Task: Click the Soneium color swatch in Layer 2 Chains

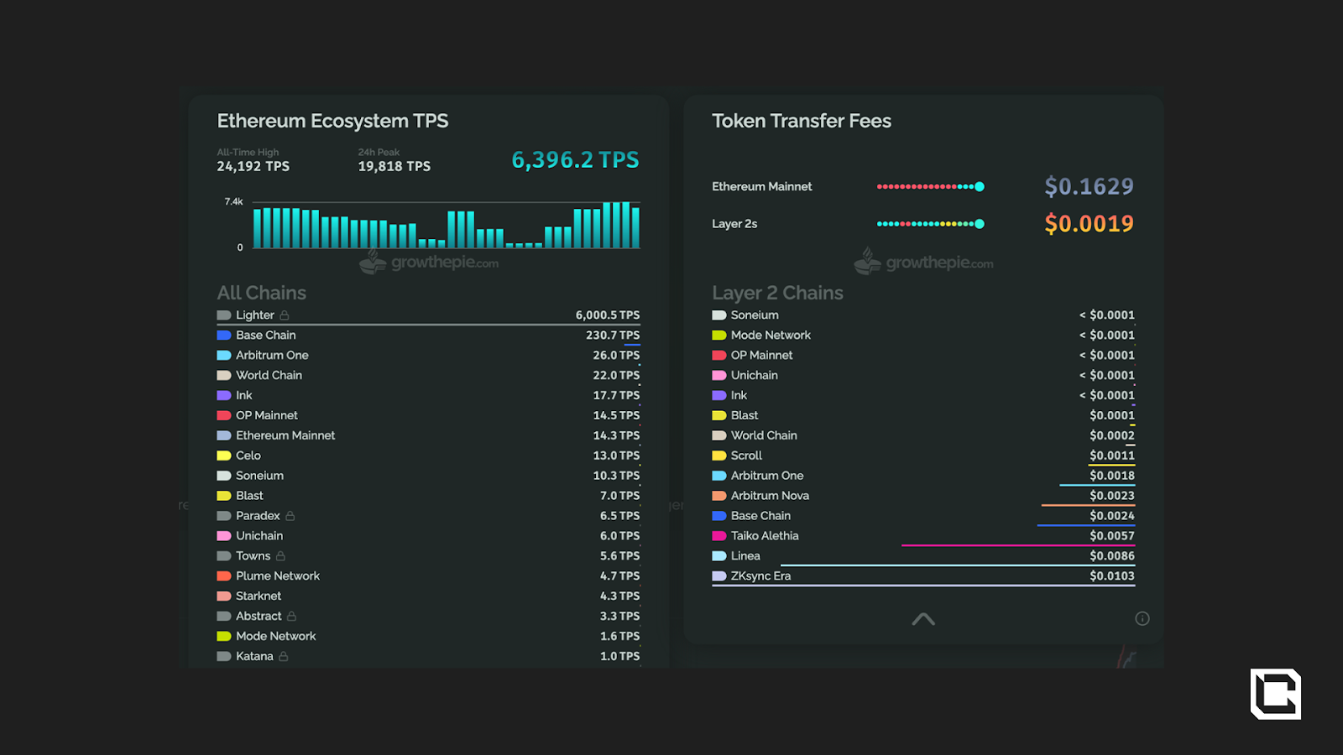Action: tap(719, 315)
